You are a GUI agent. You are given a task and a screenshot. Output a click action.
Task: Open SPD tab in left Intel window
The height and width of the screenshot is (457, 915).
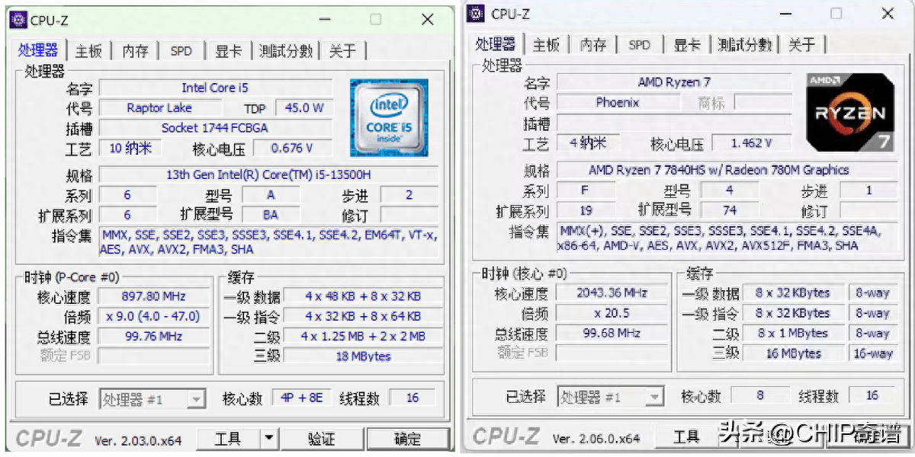coord(181,51)
